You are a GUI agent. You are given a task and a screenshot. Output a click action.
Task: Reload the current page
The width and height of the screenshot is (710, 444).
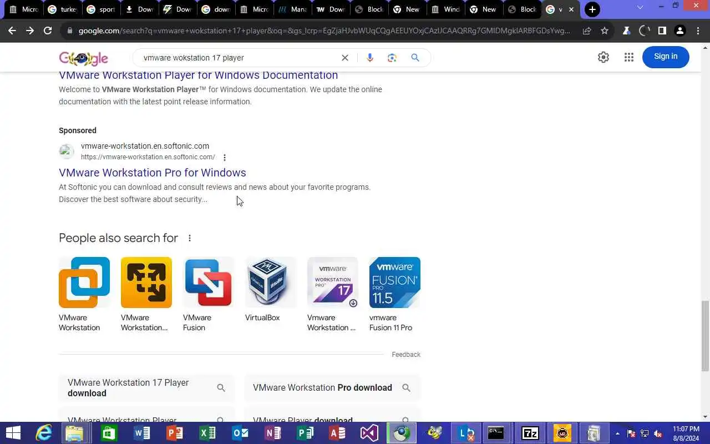click(48, 31)
